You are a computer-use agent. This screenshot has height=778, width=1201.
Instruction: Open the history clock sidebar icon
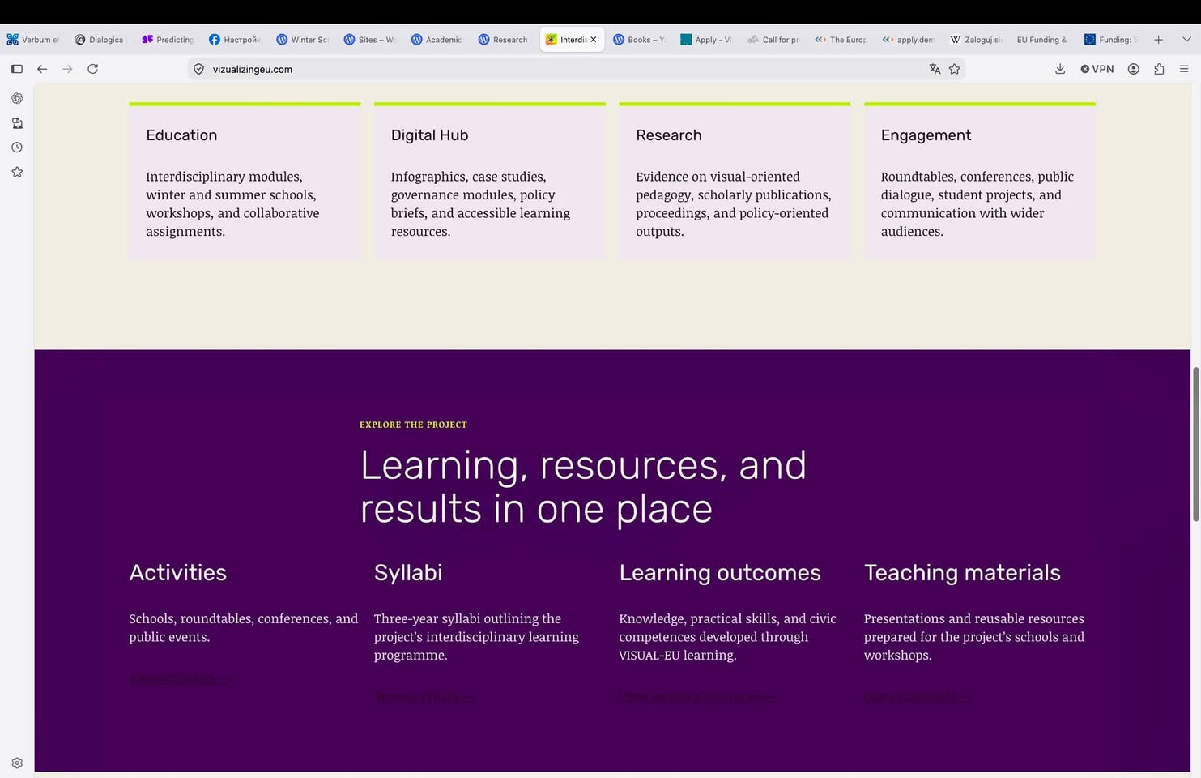pos(17,147)
